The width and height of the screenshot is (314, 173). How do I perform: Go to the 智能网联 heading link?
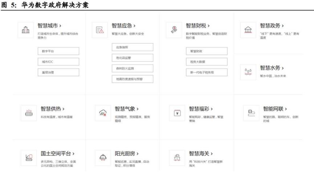tap(275, 109)
